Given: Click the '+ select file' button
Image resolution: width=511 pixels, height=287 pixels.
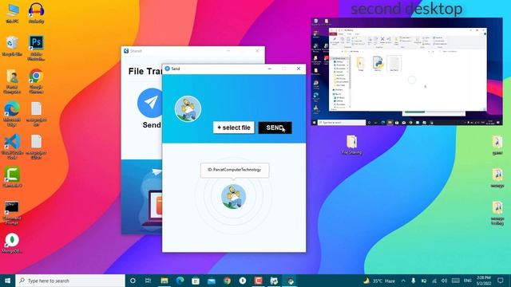Looking at the screenshot, I should [234, 128].
